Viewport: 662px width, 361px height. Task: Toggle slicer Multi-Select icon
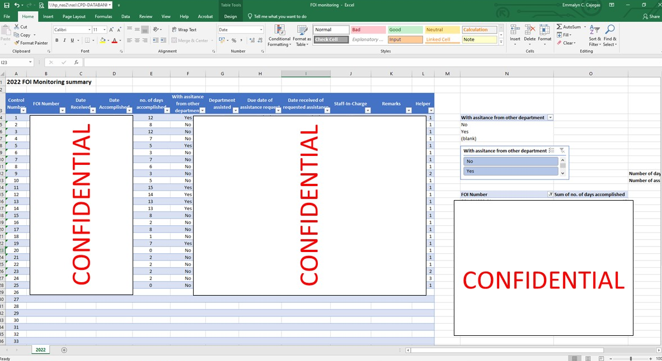click(551, 150)
